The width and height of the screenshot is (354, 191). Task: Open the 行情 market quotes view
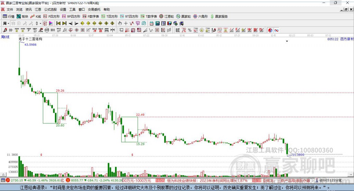coord(8,17)
